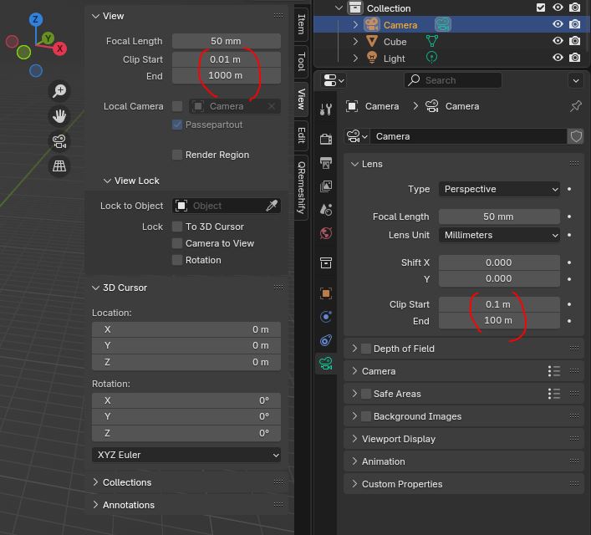Click the green Y axis on gizmo
This screenshot has width=591, height=535.
(48, 38)
